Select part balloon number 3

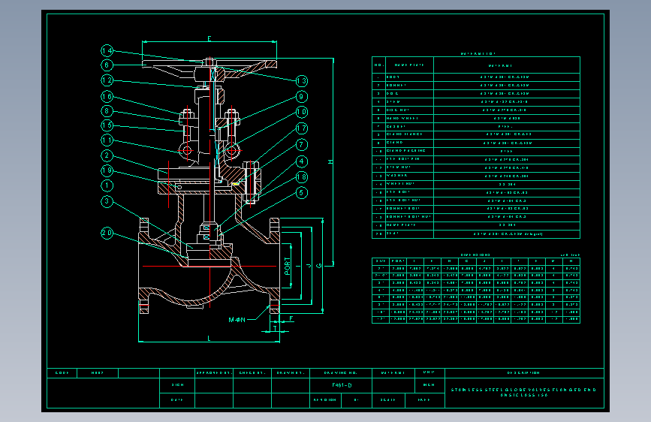pos(107,201)
